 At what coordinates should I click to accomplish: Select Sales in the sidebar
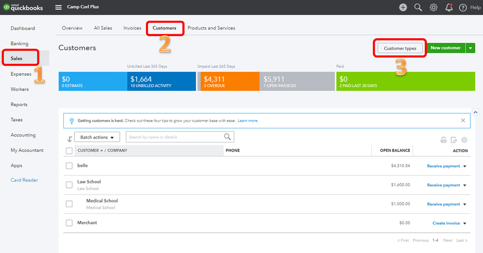point(16,58)
